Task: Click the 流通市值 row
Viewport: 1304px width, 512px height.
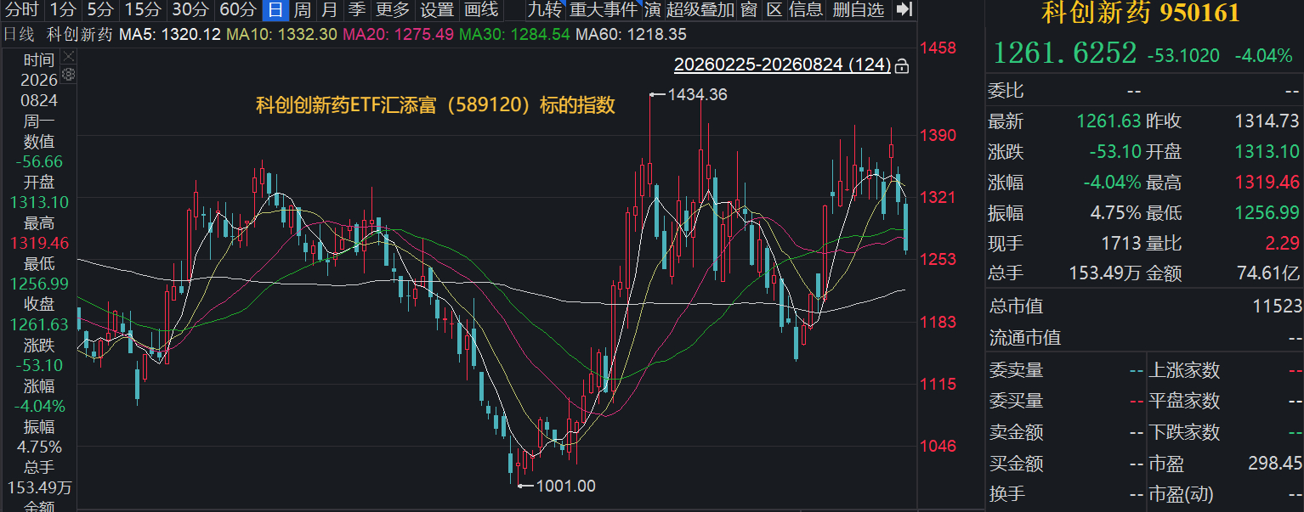Action: [1145, 338]
